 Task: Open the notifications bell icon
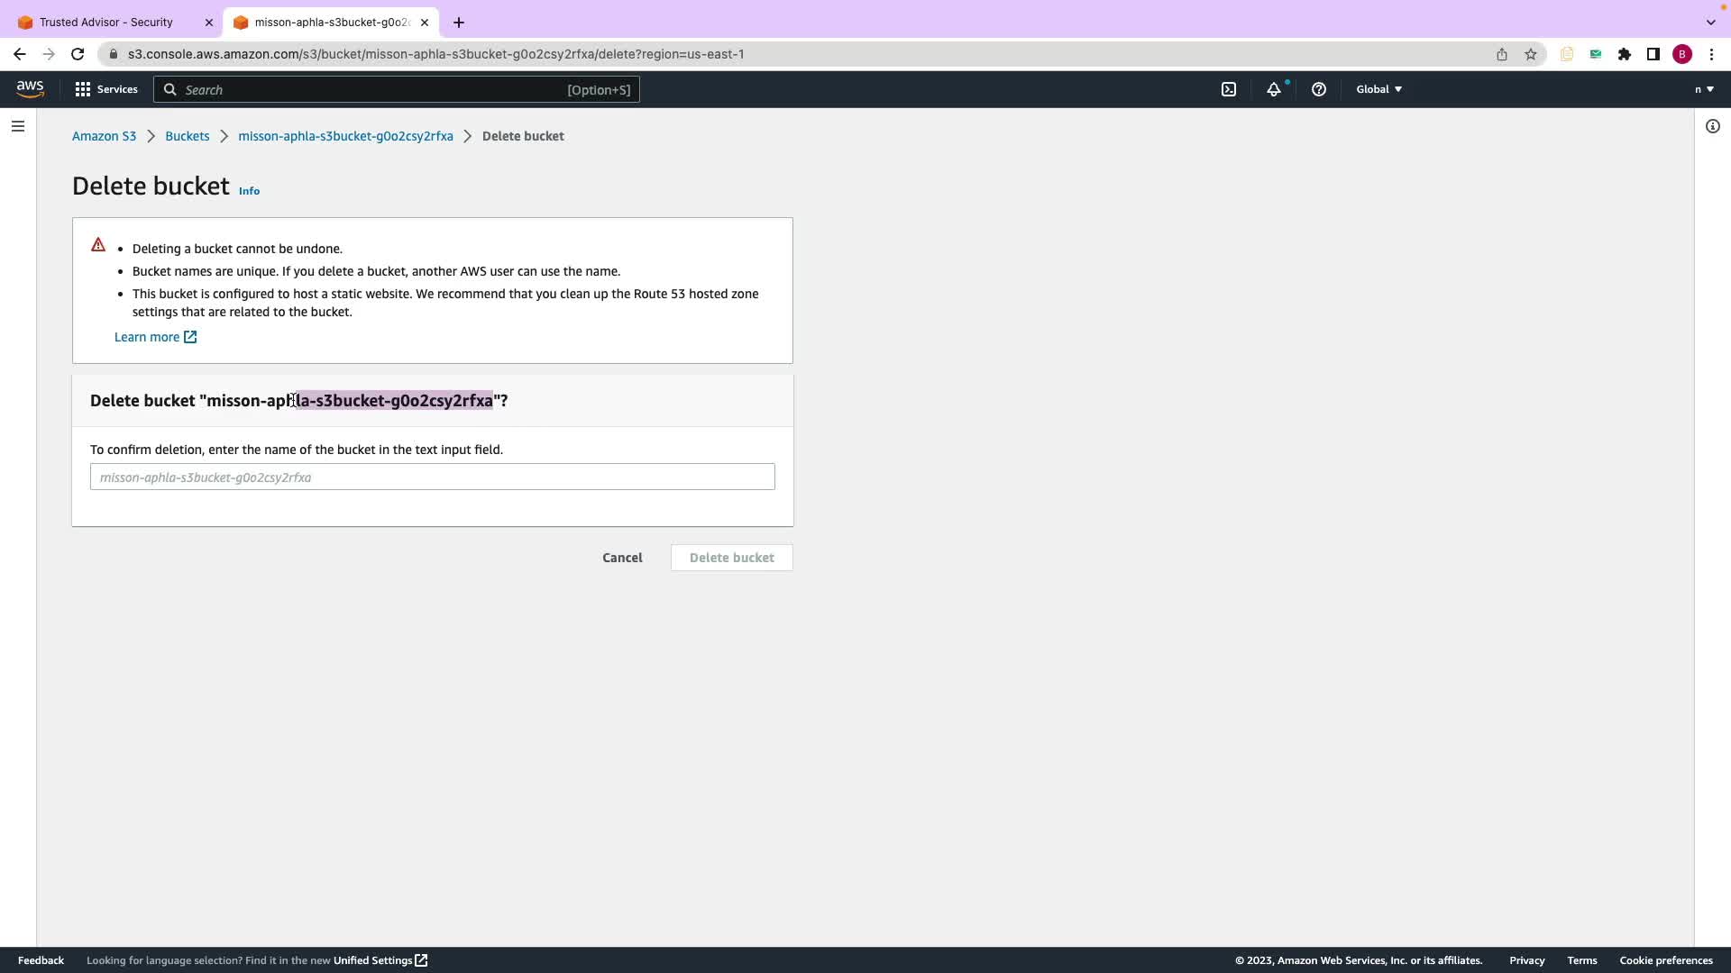click(1274, 89)
